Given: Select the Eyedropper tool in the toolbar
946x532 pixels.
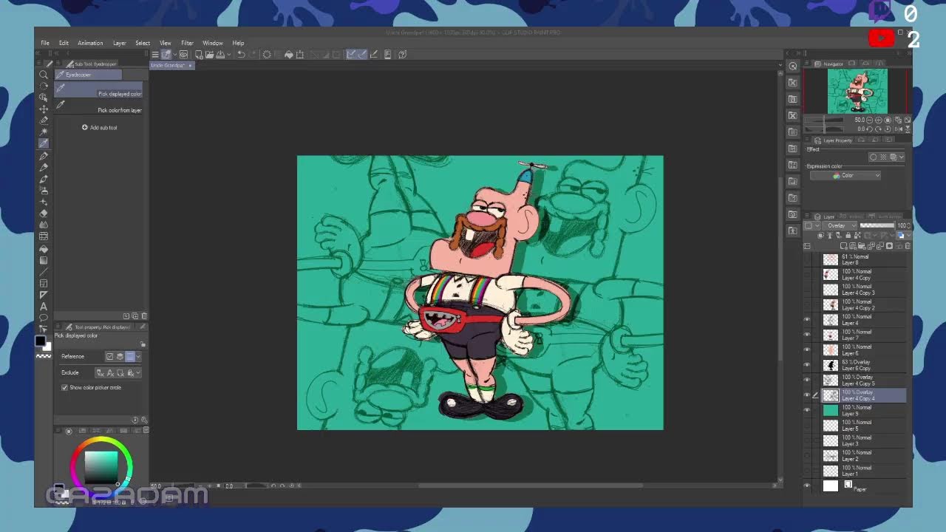Looking at the screenshot, I should [x=44, y=143].
